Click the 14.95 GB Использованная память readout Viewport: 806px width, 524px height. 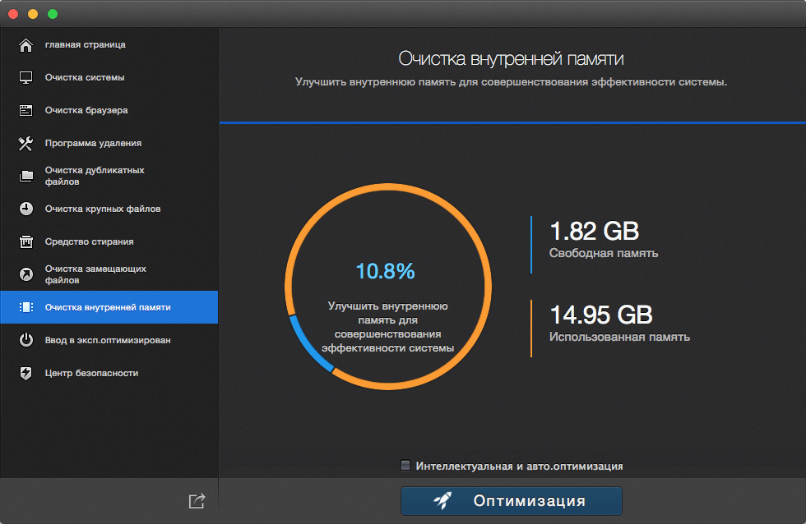(x=619, y=324)
